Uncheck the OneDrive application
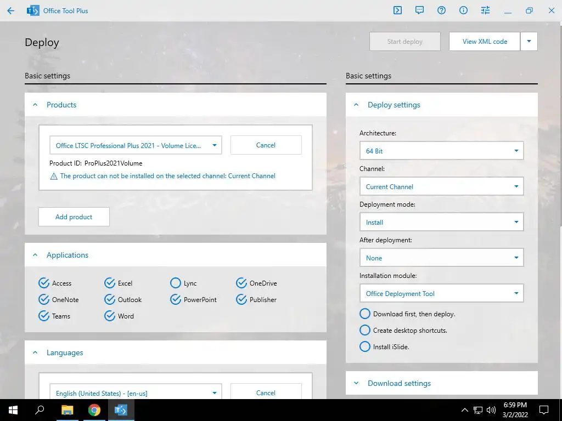The height and width of the screenshot is (421, 562). tap(241, 283)
